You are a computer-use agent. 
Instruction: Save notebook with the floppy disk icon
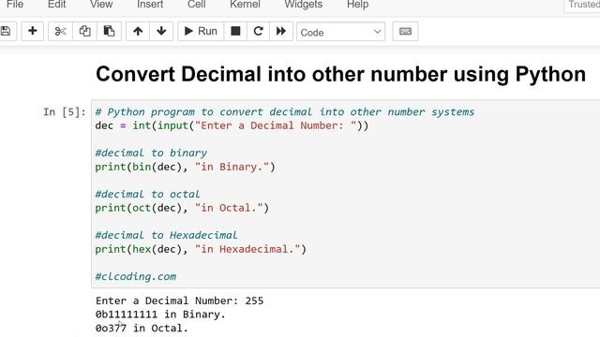coord(7,31)
